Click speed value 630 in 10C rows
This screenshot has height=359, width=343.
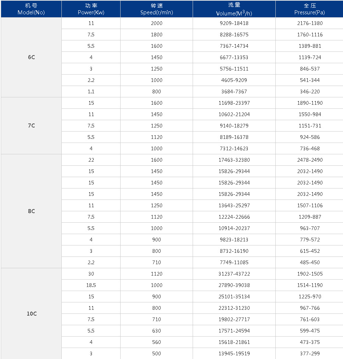click(x=157, y=331)
